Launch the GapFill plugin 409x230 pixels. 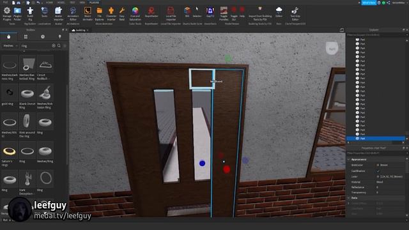coord(210,12)
